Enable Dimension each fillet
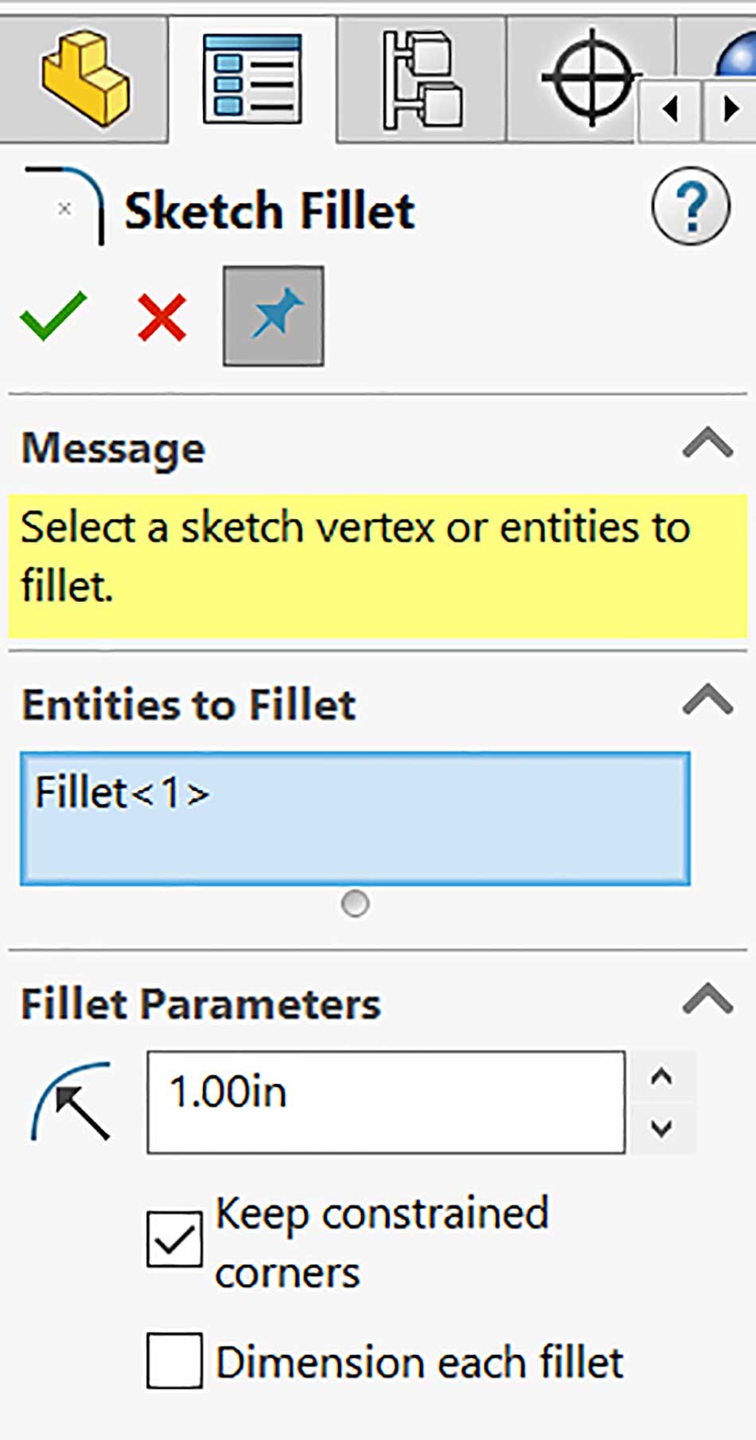Viewport: 756px width, 1440px height. coord(174,1360)
